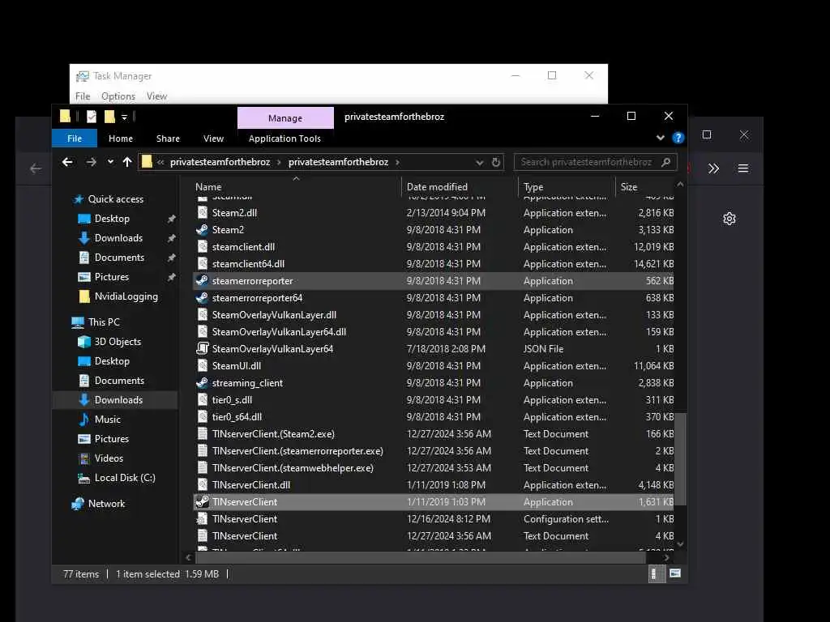This screenshot has height=622, width=830.
Task: Click the horizontal scrollbar in file list
Action: click(x=421, y=557)
